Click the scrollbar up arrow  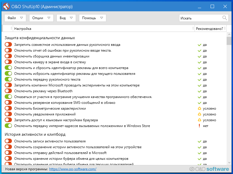coord(229,35)
